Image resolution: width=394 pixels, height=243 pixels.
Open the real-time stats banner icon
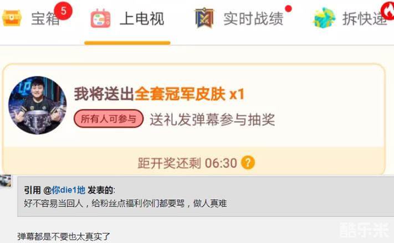coord(204,18)
